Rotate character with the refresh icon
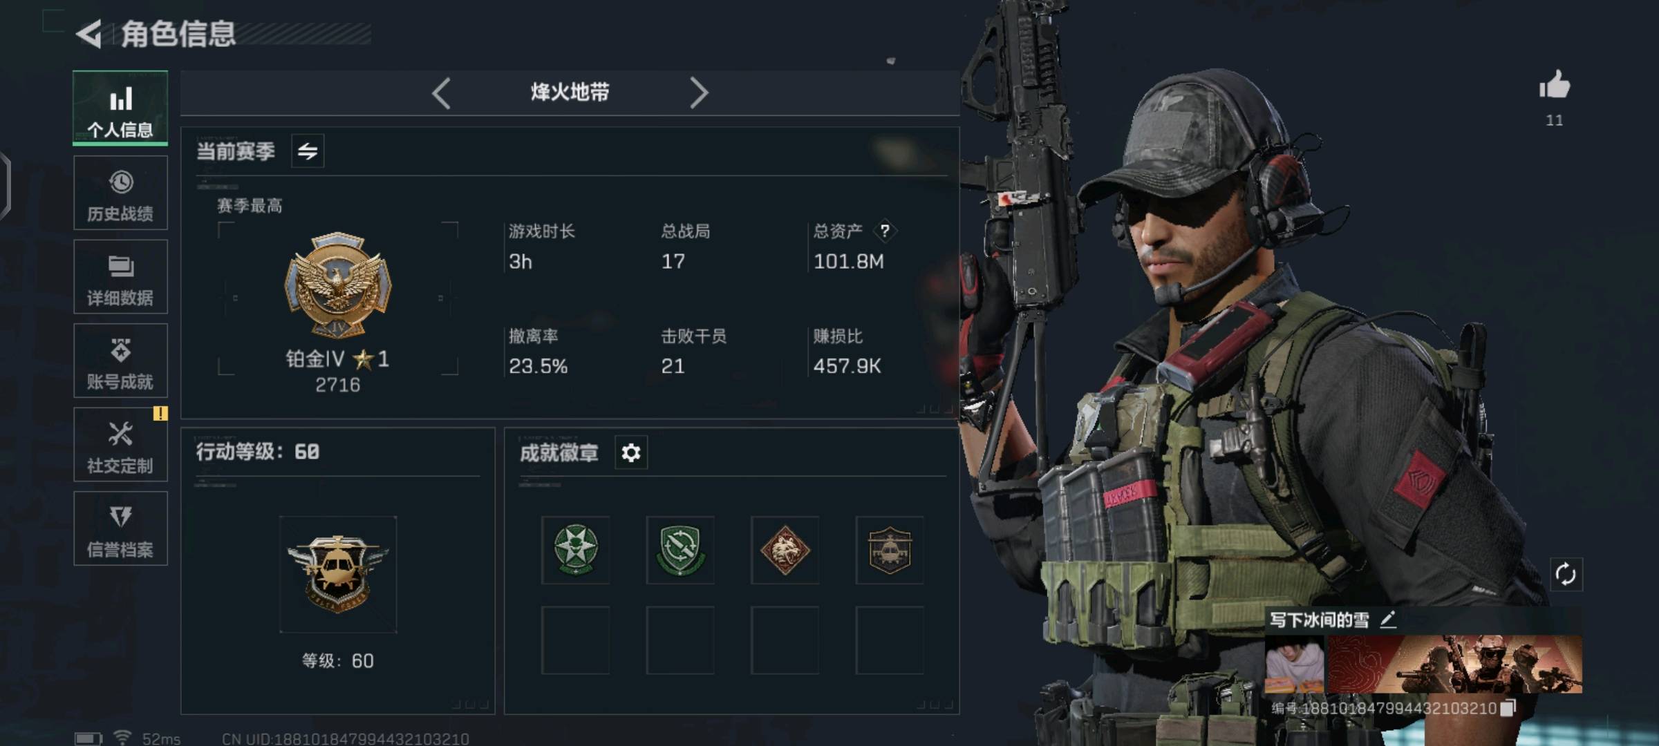This screenshot has width=1659, height=746. click(x=1566, y=574)
